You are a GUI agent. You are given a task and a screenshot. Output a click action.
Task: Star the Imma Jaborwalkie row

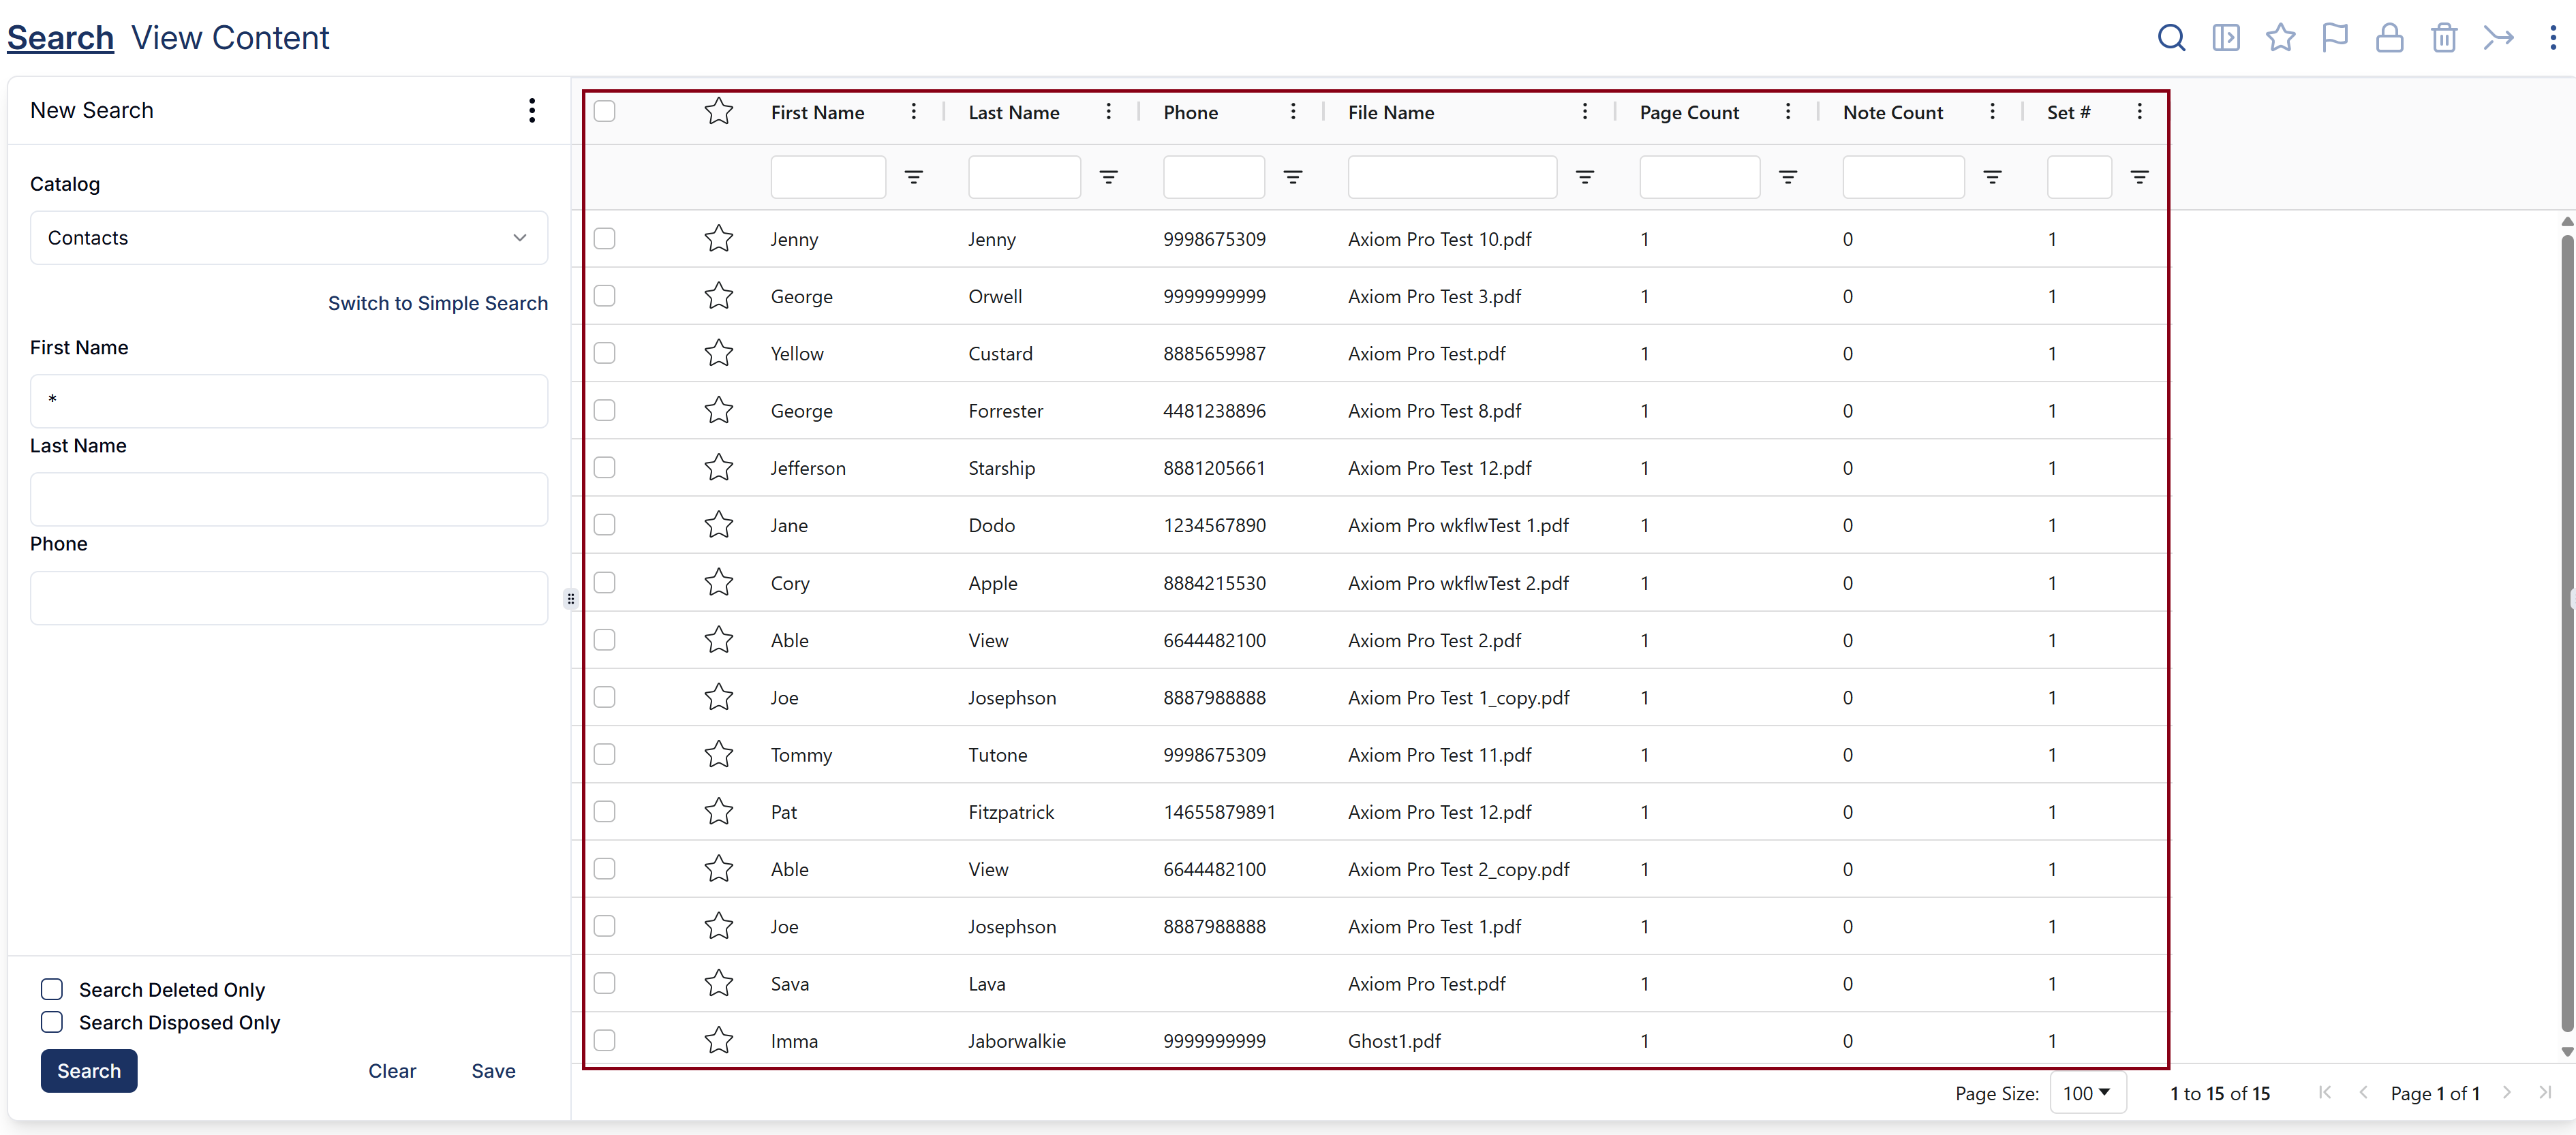pyautogui.click(x=719, y=1040)
